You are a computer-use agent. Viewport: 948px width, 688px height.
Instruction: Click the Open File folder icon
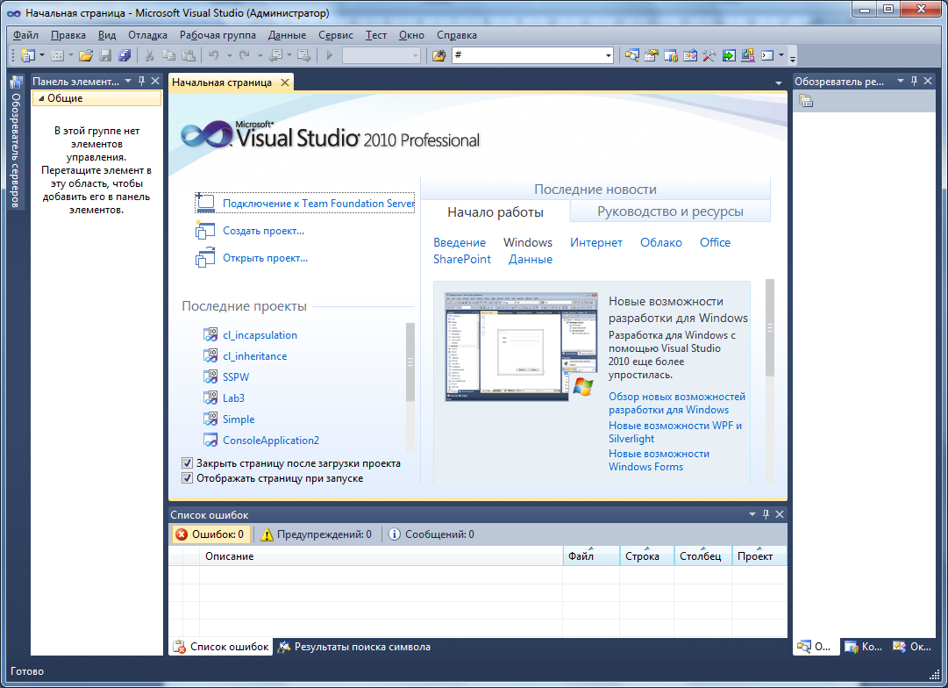pyautogui.click(x=86, y=55)
